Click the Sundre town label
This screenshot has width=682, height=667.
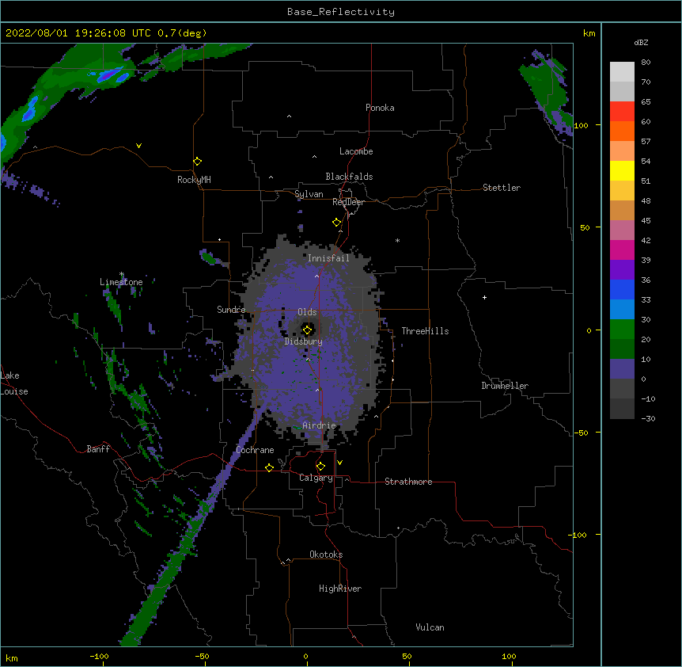click(231, 310)
